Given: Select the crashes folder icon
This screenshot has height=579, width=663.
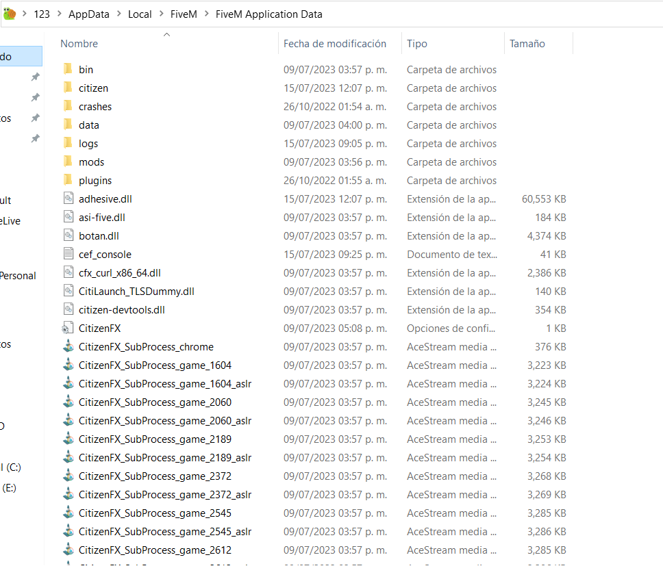Looking at the screenshot, I should 68,106.
